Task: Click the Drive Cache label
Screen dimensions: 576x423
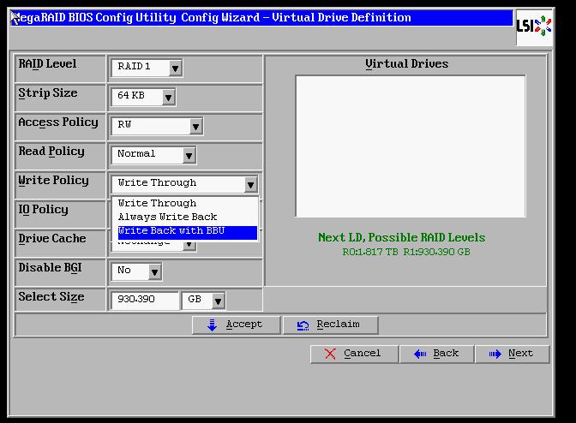Action: click(x=52, y=238)
